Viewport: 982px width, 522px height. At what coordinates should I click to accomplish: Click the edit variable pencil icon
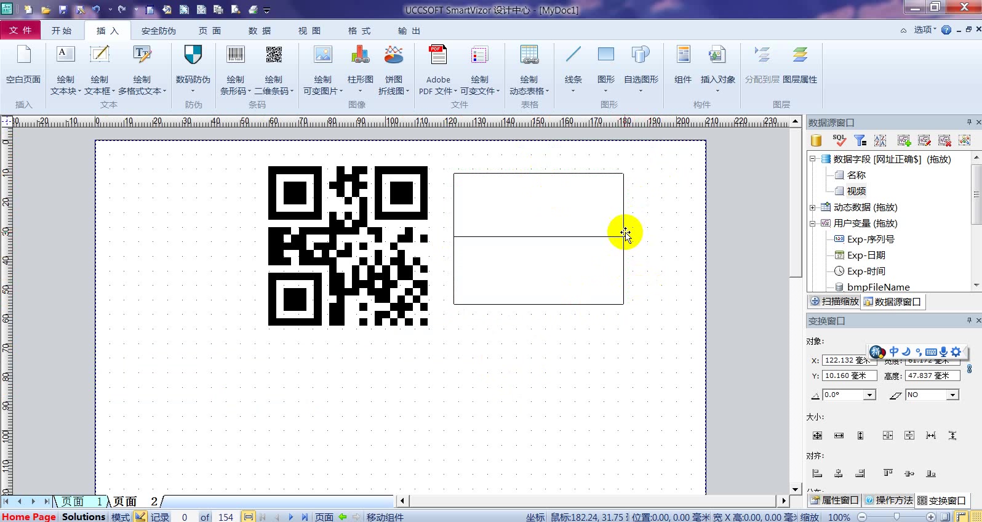(x=924, y=141)
